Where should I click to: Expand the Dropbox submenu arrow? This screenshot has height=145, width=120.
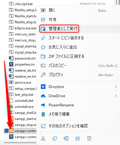(x=116, y=87)
